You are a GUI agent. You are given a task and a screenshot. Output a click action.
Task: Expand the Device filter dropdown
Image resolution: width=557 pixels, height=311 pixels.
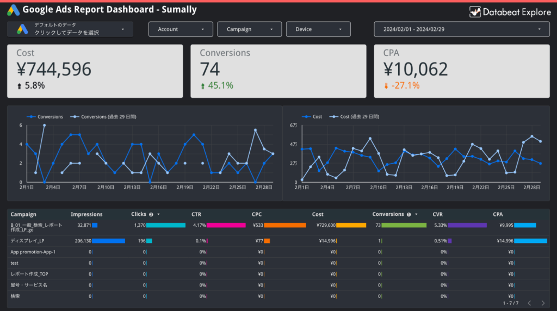318,29
